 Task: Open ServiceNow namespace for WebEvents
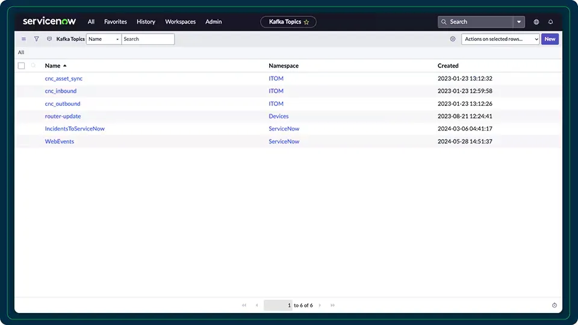[284, 141]
